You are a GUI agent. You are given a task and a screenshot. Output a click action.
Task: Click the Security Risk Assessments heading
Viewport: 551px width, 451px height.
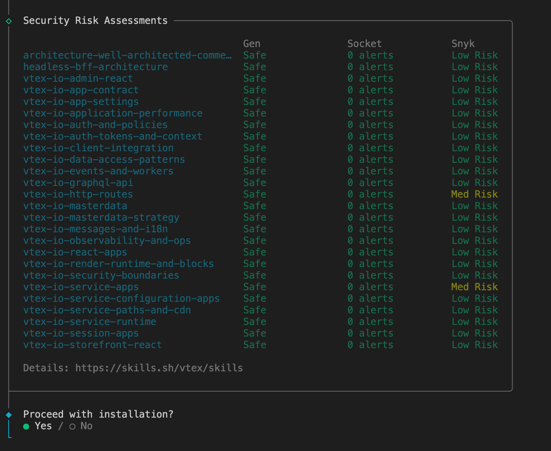[x=95, y=20]
